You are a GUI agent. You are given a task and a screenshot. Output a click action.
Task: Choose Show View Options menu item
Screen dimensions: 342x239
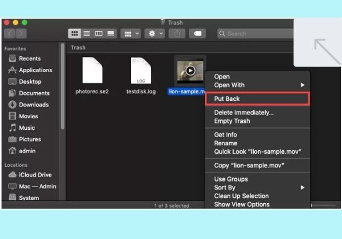point(258,205)
